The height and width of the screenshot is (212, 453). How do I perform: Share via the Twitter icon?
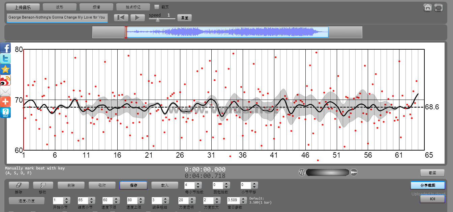pyautogui.click(x=5, y=59)
